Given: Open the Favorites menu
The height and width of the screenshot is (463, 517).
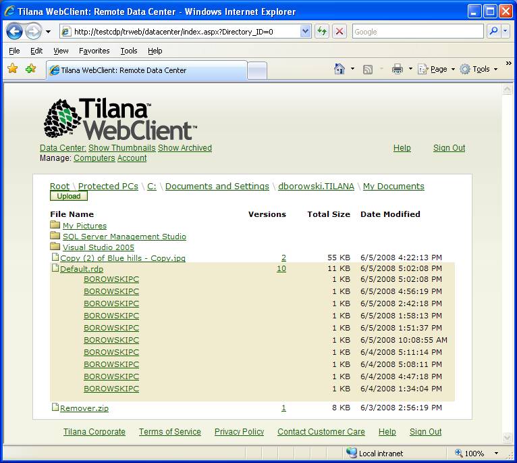Looking at the screenshot, I should 94,51.
